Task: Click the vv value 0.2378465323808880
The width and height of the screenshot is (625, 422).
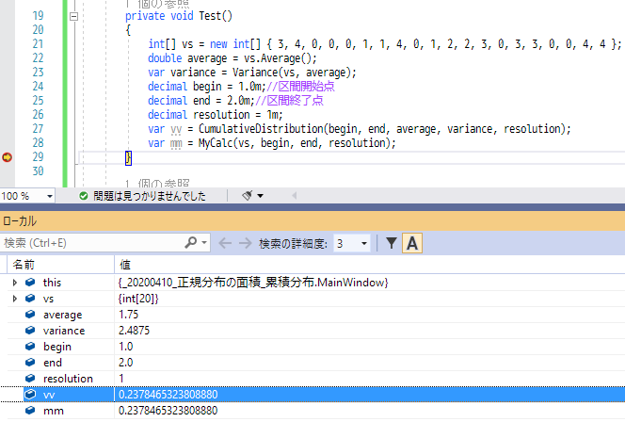Action: point(168,395)
